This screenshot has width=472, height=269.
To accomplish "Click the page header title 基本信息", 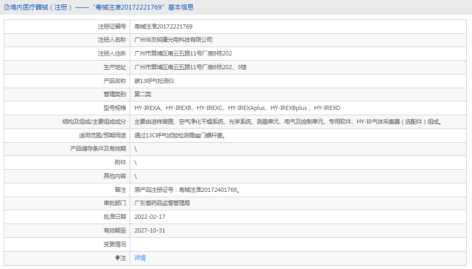I will pyautogui.click(x=181, y=7).
